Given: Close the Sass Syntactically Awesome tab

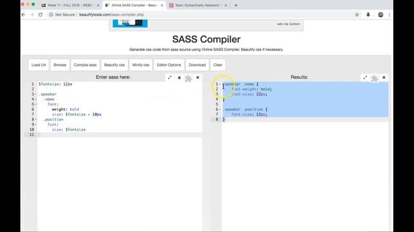Looking at the screenshot, I should click(x=226, y=5).
